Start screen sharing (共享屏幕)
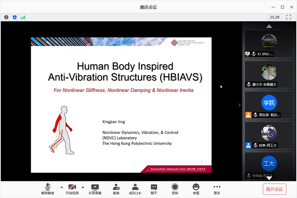This screenshot has height=198, width=297. click(x=95, y=189)
